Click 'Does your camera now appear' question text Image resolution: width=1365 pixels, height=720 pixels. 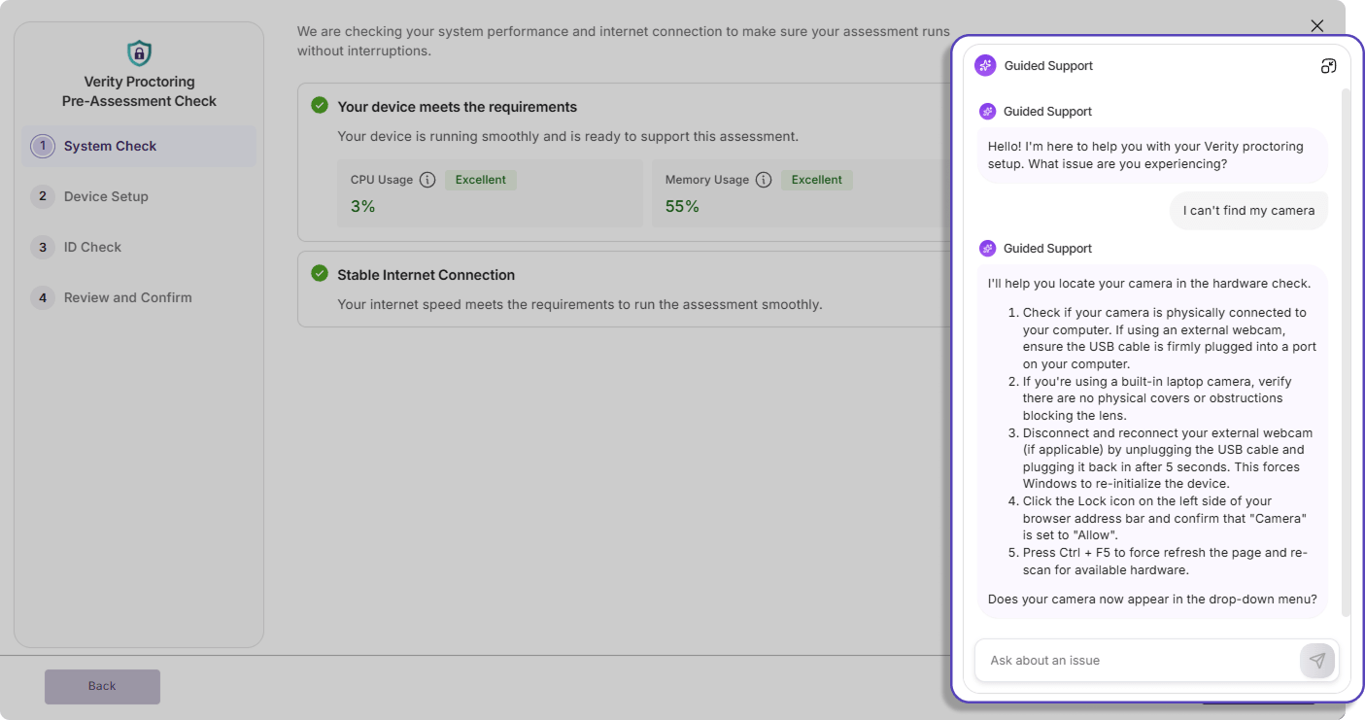pyautogui.click(x=1152, y=600)
